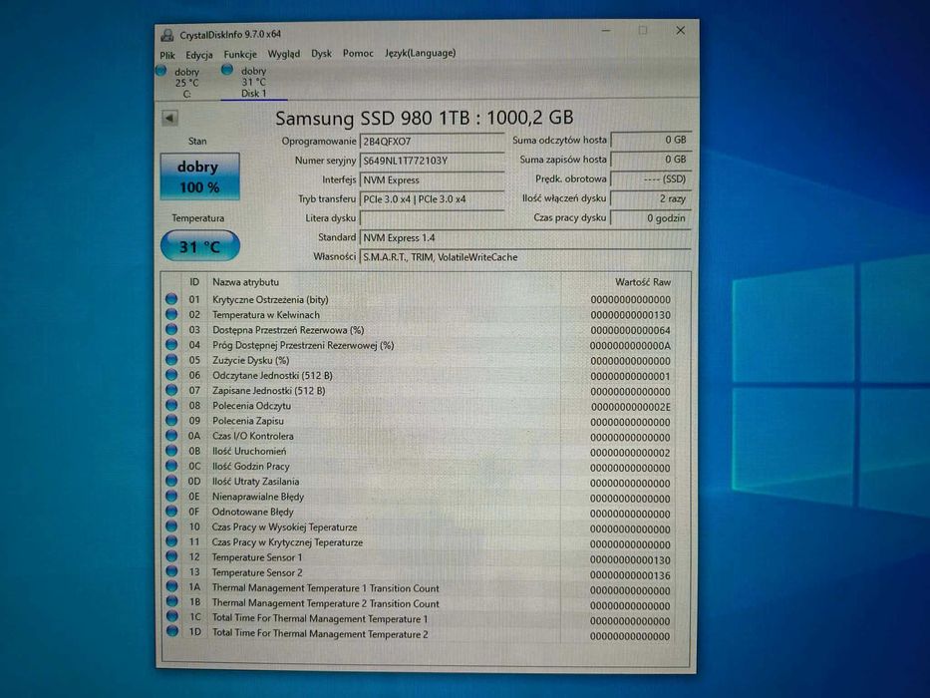The image size is (930, 698).
Task: Click the status dot for Temperature Sensor 2
Action: click(x=171, y=571)
